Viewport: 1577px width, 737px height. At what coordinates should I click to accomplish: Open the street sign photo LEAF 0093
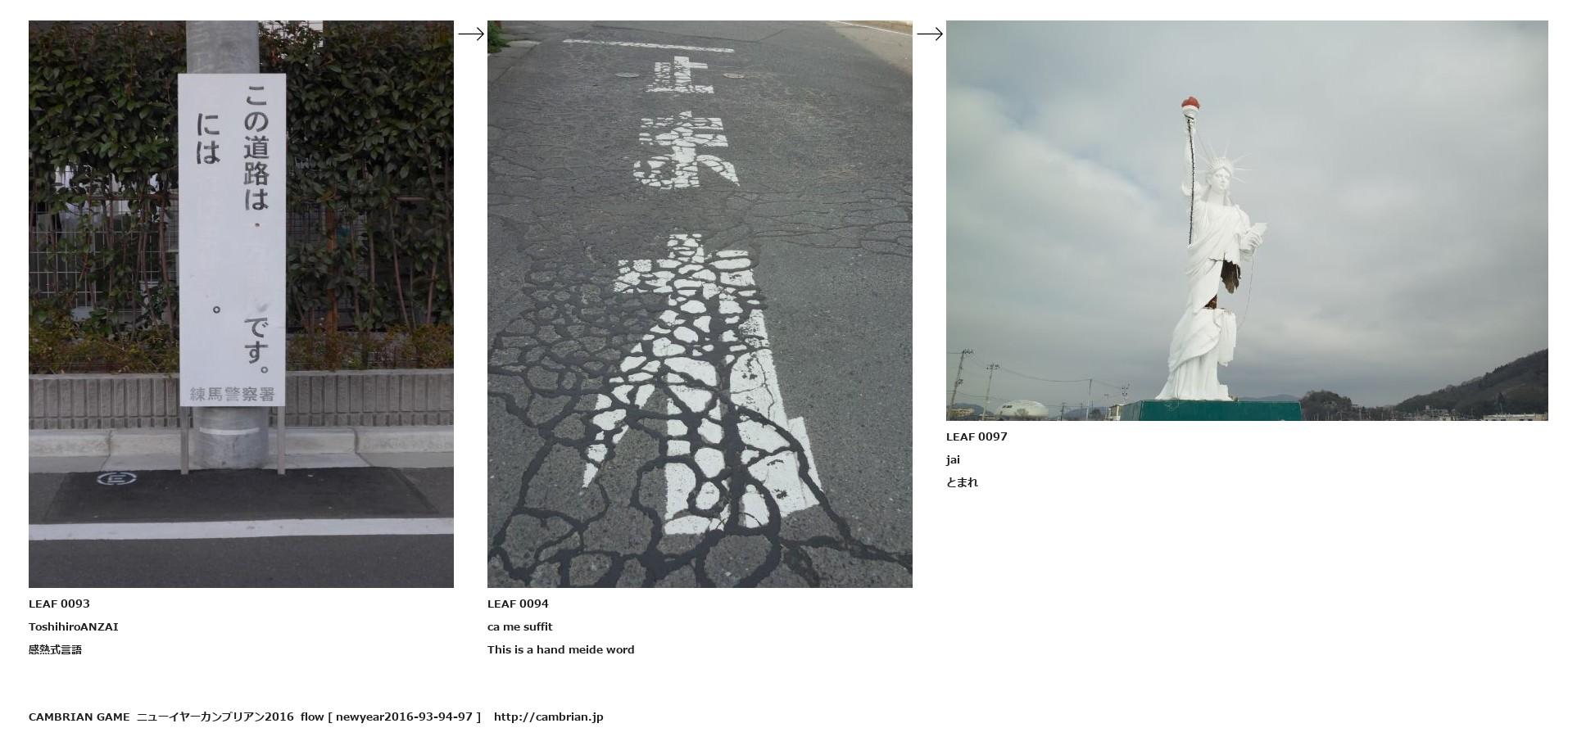coord(241,304)
